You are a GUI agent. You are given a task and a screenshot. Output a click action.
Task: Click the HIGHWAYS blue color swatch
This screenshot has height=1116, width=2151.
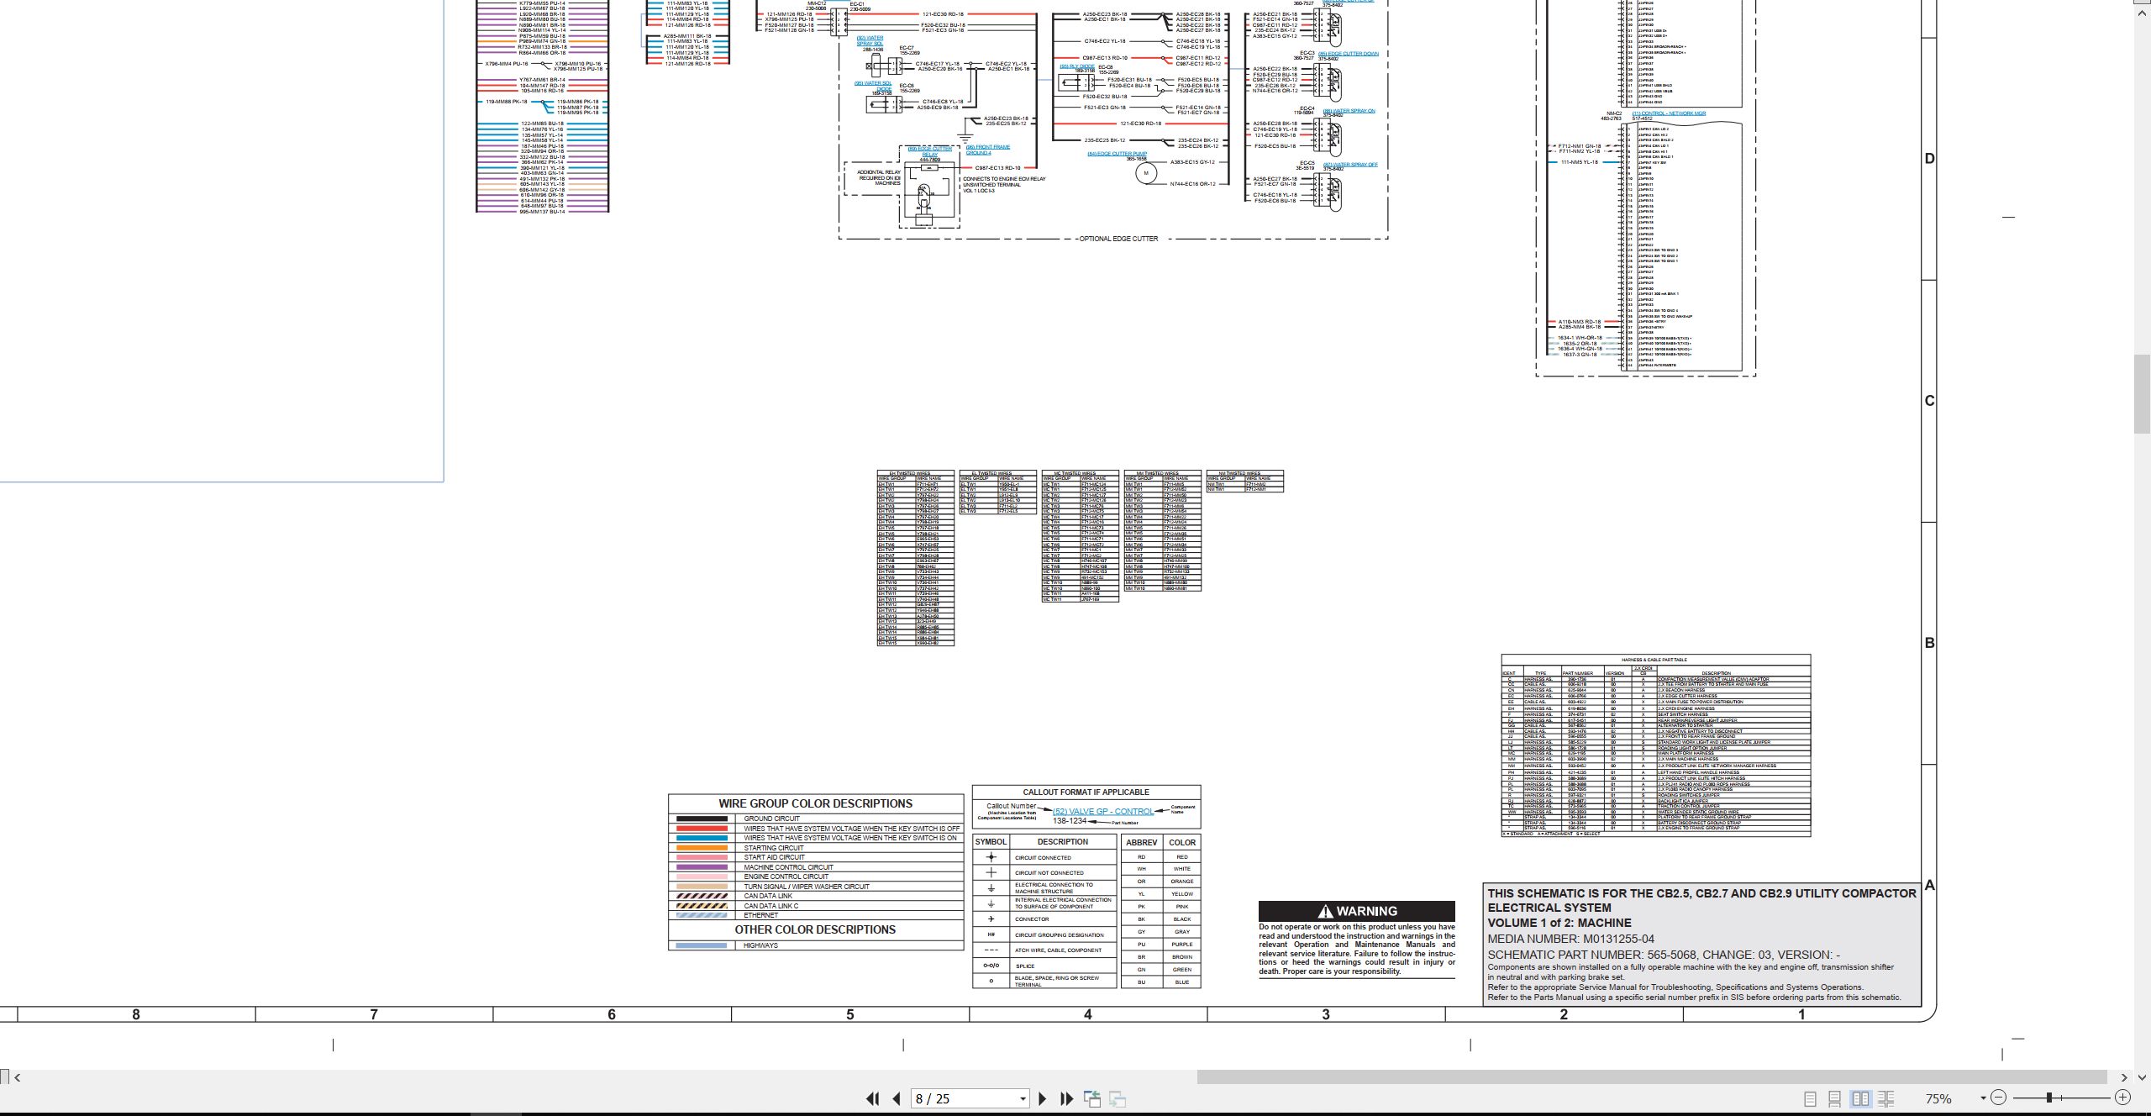coord(702,945)
